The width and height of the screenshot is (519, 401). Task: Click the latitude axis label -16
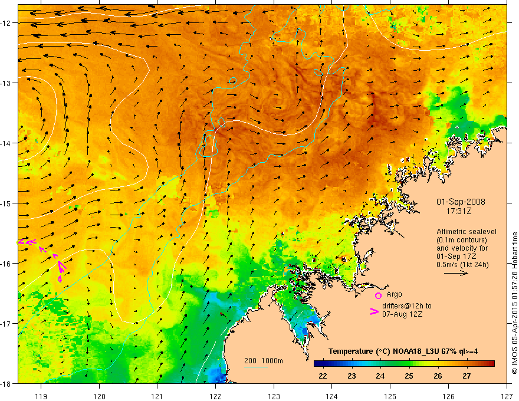pos(6,264)
